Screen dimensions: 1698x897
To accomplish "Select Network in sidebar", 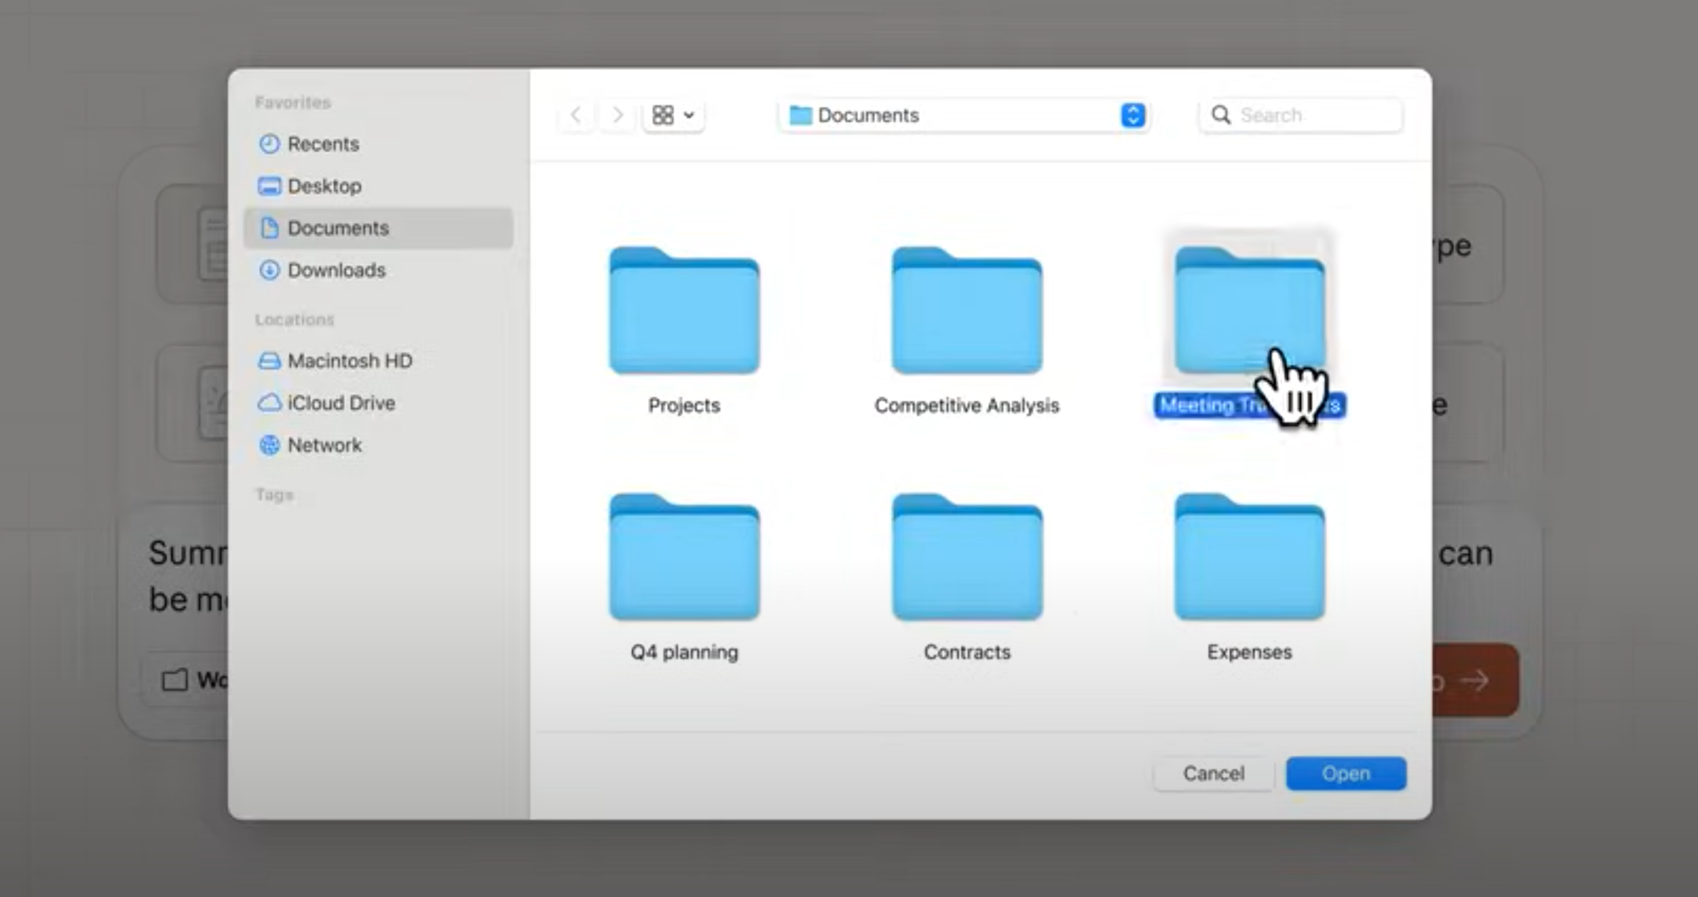I will point(324,445).
